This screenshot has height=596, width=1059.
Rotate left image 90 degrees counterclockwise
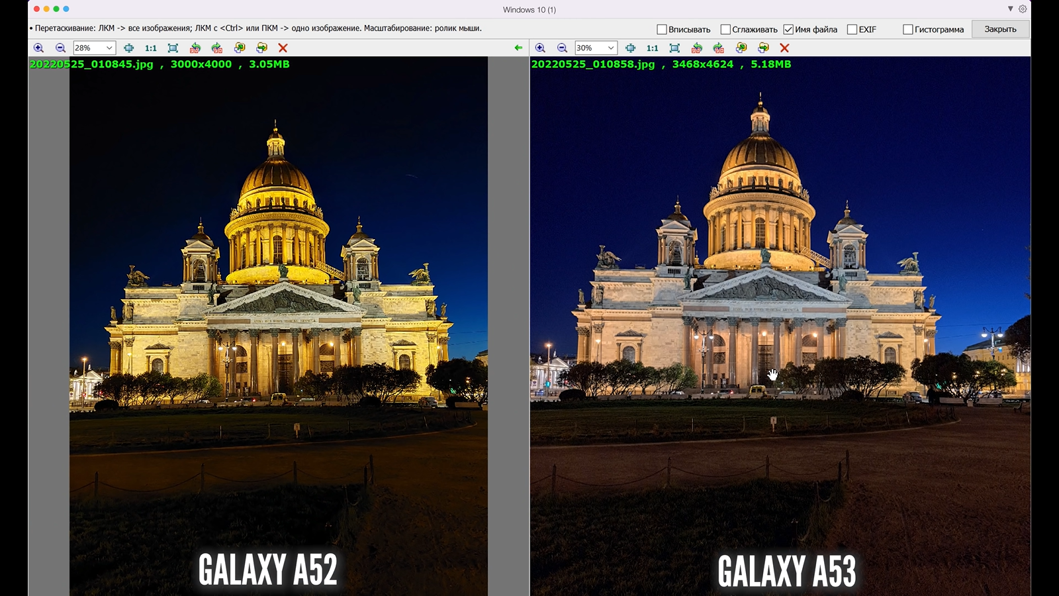pyautogui.click(x=195, y=48)
